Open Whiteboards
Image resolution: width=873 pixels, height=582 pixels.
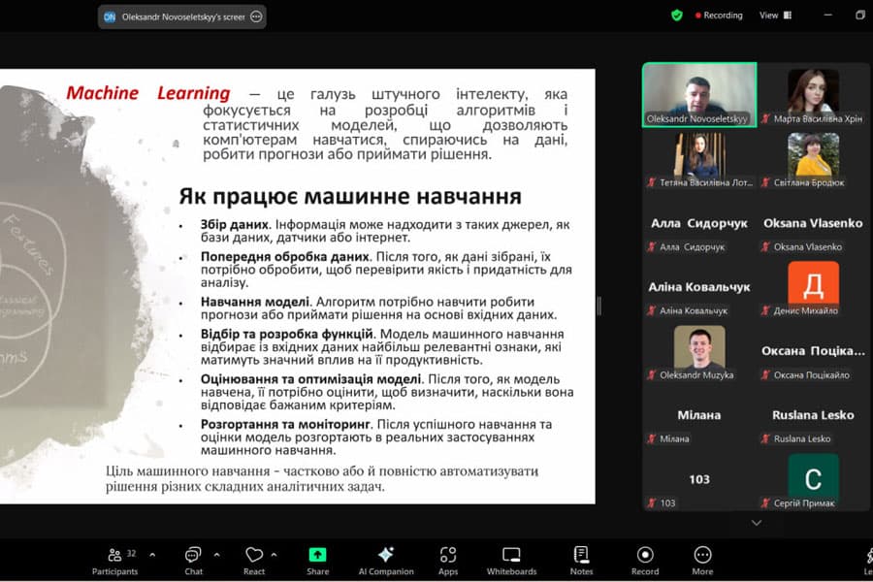[510, 559]
